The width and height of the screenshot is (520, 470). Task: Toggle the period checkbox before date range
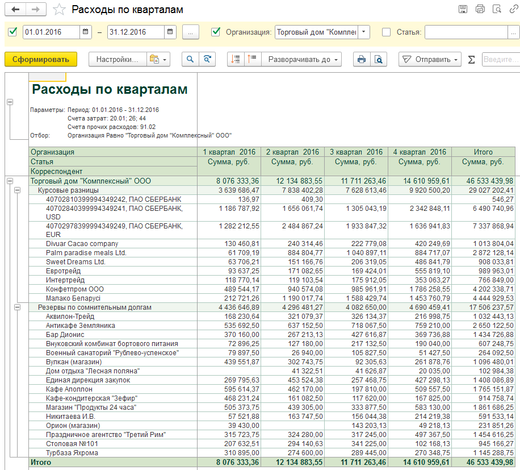point(13,32)
